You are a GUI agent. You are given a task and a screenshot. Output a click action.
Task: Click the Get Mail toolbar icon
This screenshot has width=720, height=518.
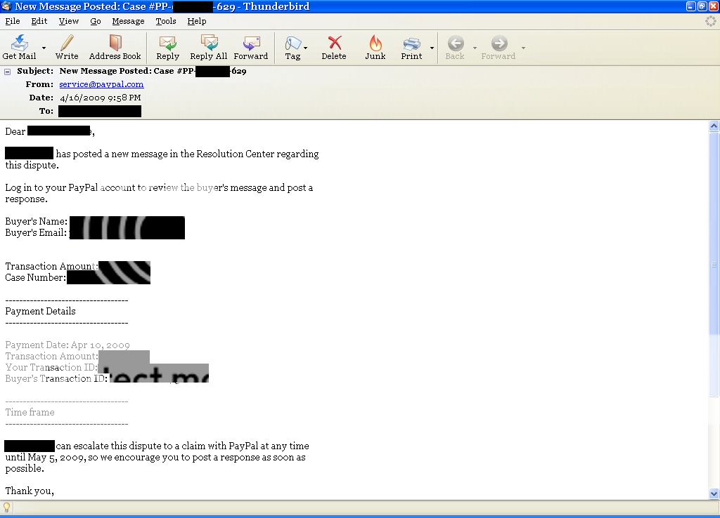(19, 47)
